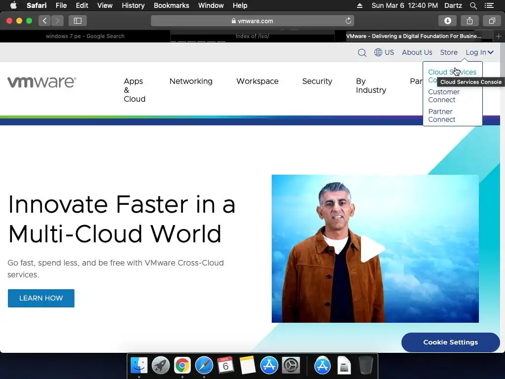Click the date and time in menu bar
The image size is (505, 379).
click(404, 5)
